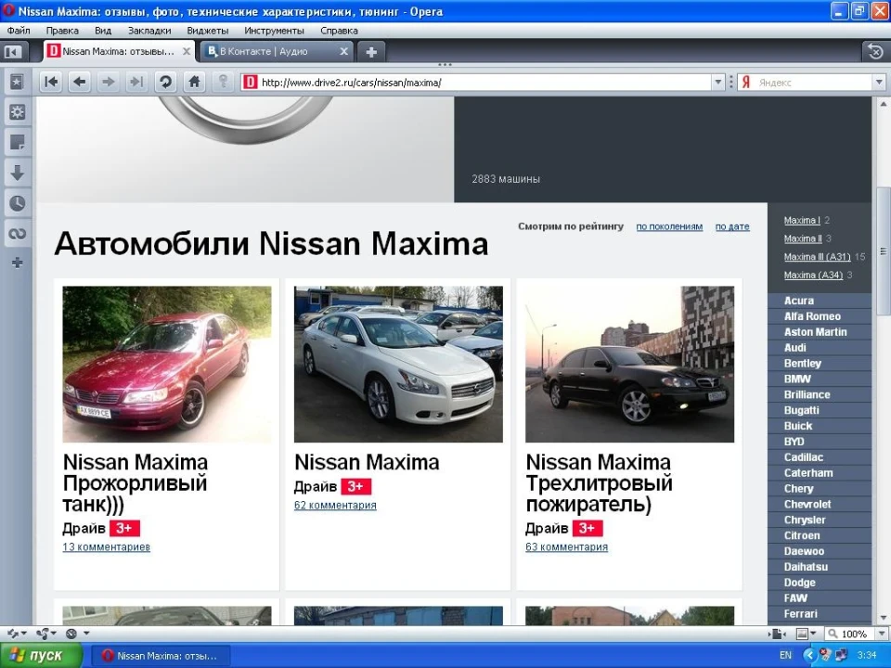Image resolution: width=891 pixels, height=668 pixels.
Task: Open the address bar history dropdown
Action: tap(718, 83)
